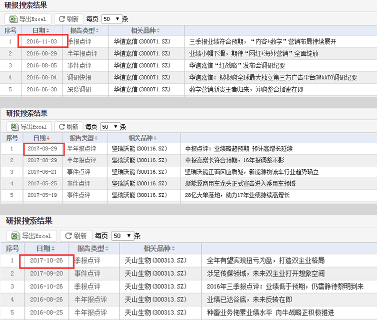Sort by 报告类型 in 坚瑞沃能 table

[x=83, y=138]
